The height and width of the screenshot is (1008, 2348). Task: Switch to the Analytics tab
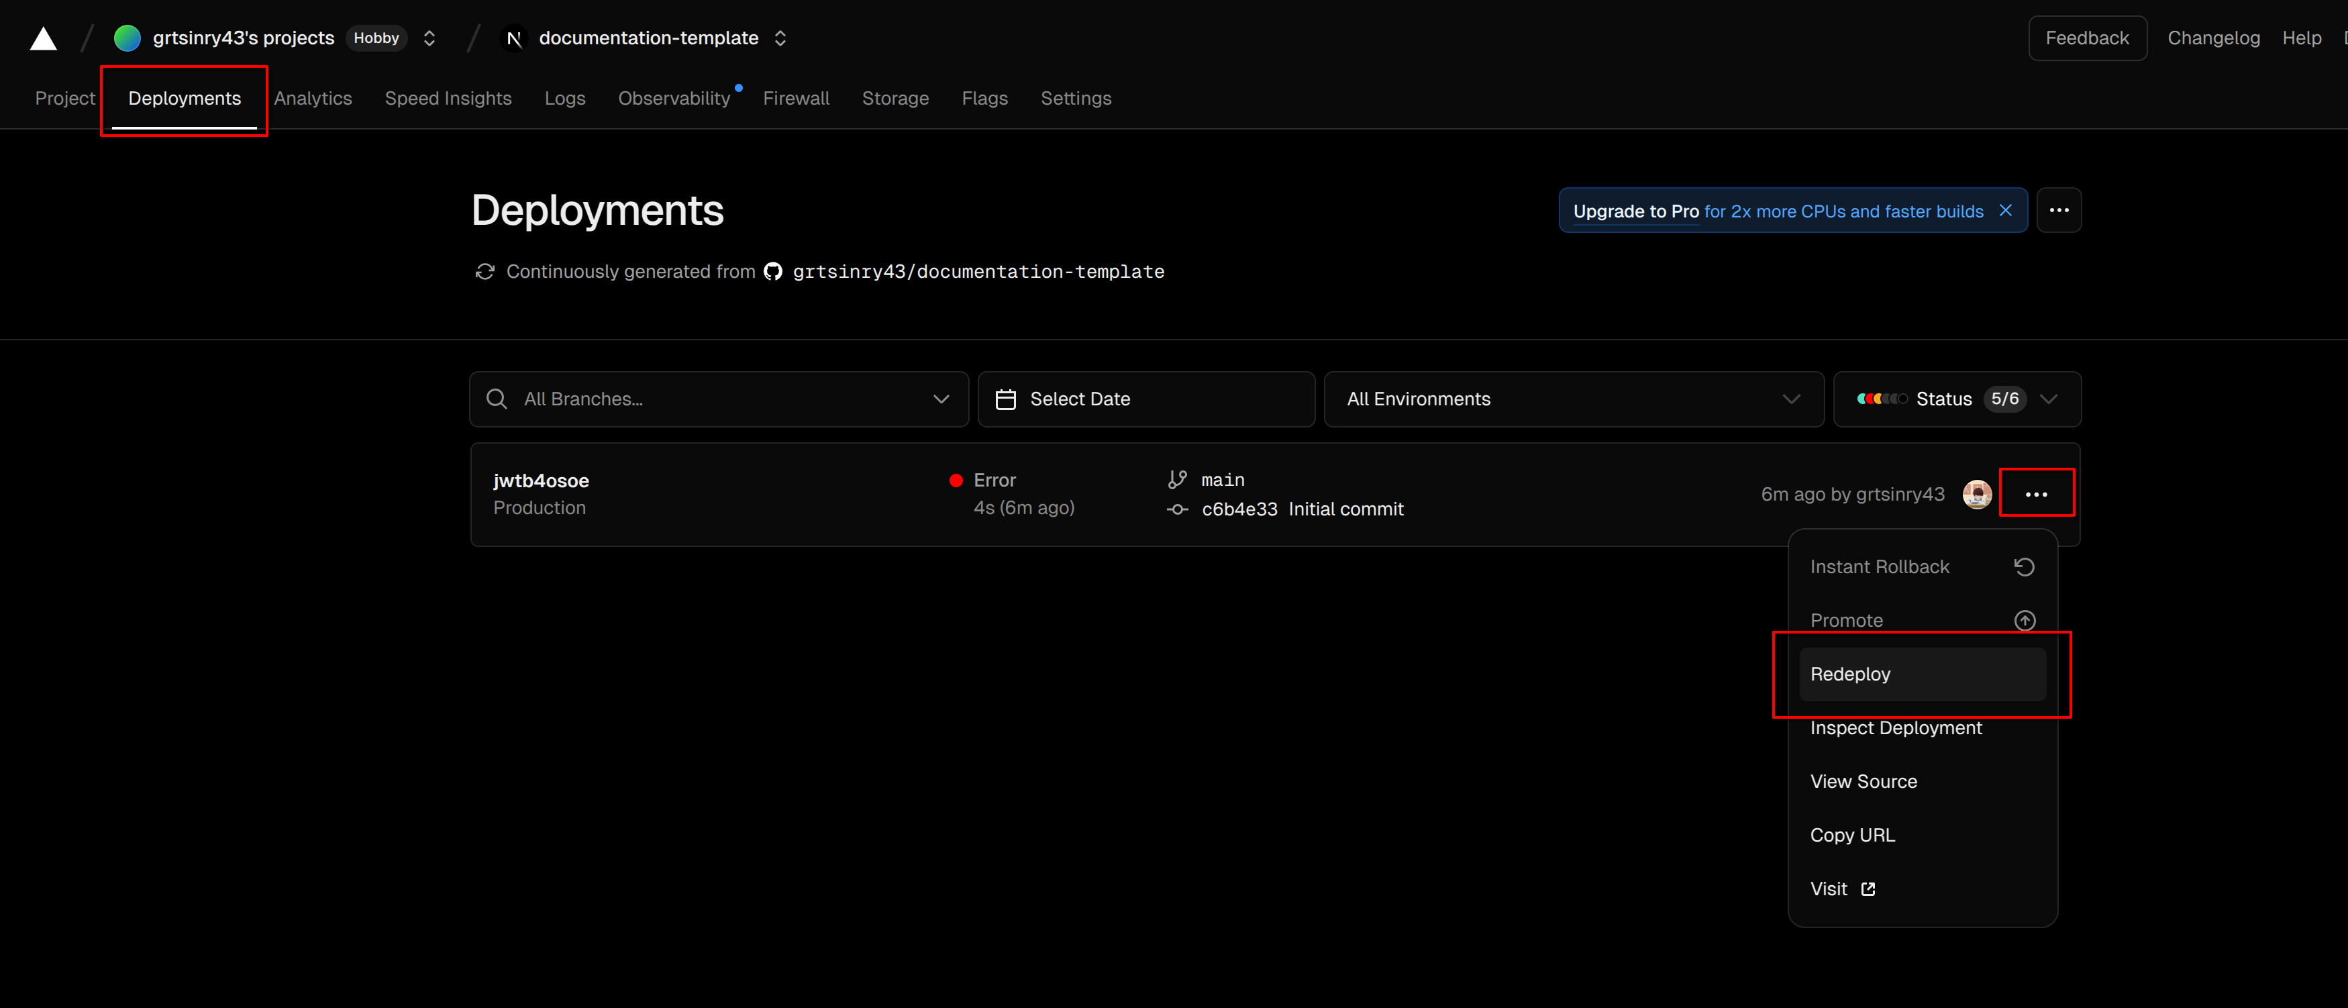coord(313,99)
